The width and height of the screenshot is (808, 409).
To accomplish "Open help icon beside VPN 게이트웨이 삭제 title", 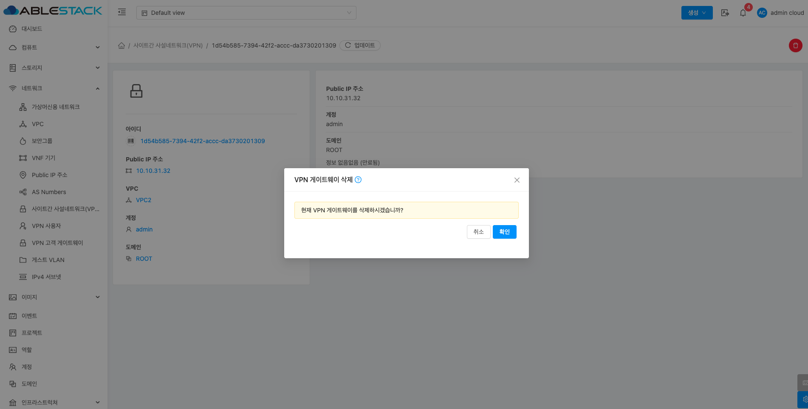I will click(x=358, y=180).
